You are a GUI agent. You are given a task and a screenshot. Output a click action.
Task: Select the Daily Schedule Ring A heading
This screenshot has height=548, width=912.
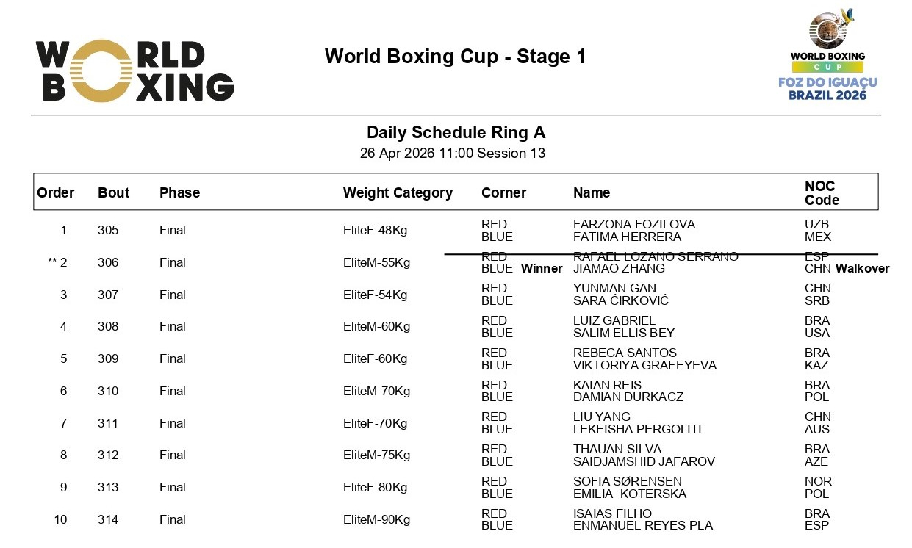tap(456, 133)
